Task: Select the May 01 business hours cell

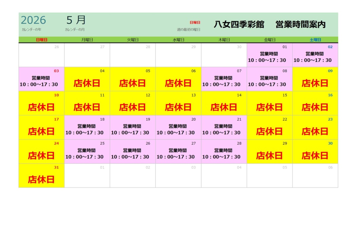Action: 269,55
